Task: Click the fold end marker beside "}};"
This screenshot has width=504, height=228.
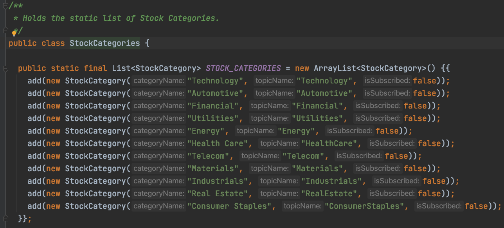Action: pyautogui.click(x=5, y=218)
